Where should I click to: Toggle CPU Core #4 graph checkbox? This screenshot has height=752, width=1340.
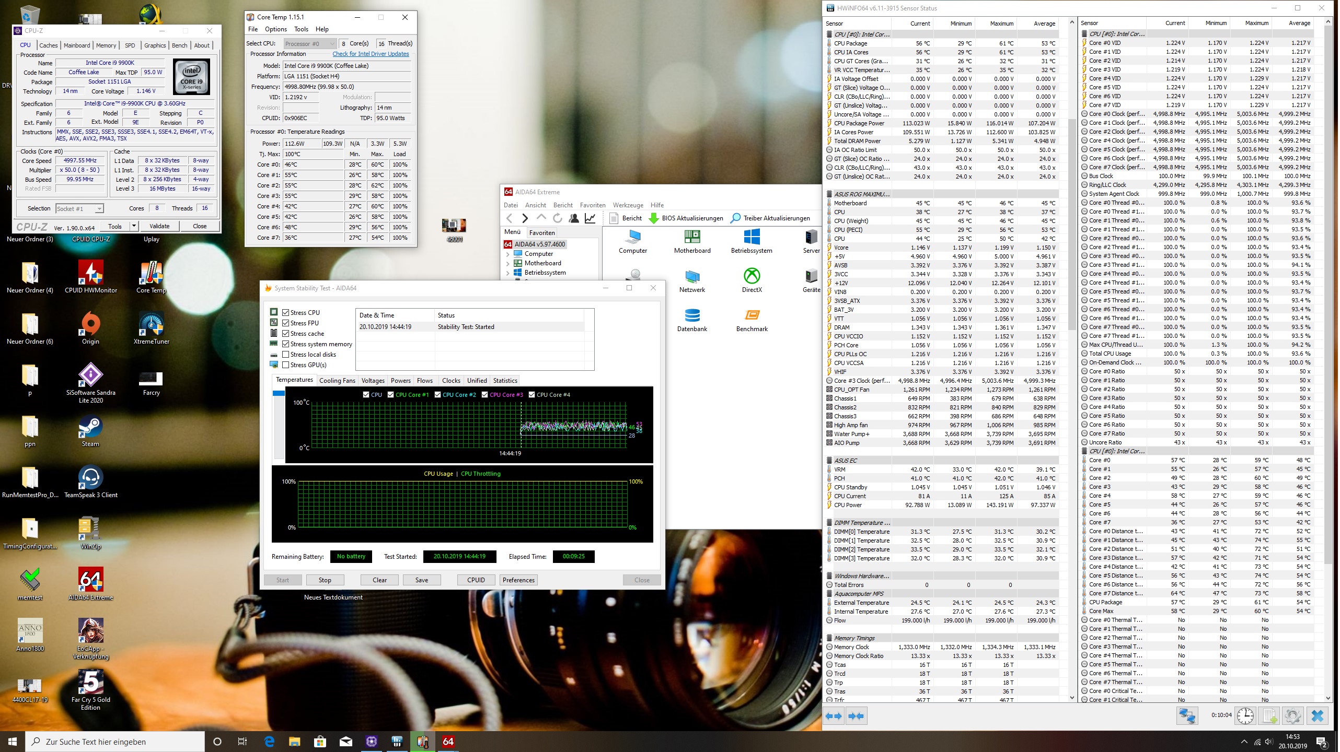pos(532,395)
